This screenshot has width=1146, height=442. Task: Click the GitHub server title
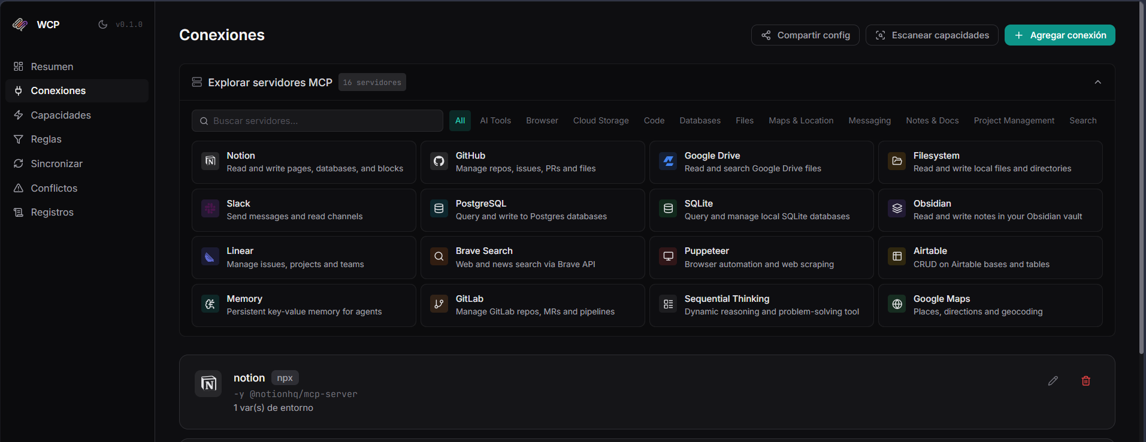[470, 156]
